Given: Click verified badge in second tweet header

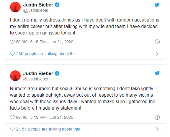Looking at the screenshot, I should (57, 73).
